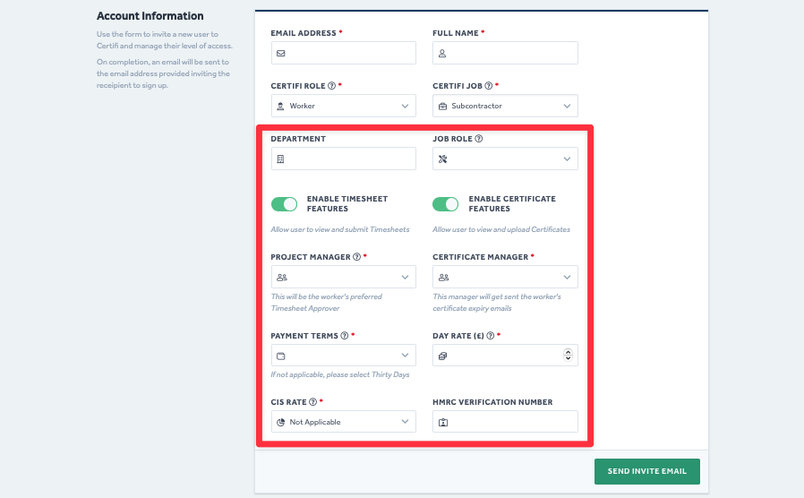Screen dimensions: 804x498
Task: Click the Enable Timesheet Features label
Action: pyautogui.click(x=347, y=203)
